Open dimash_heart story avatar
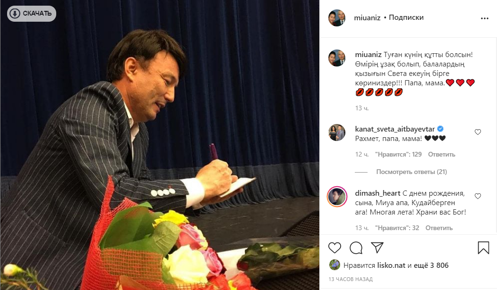Viewport: 497px width, 290px height. coord(337,197)
